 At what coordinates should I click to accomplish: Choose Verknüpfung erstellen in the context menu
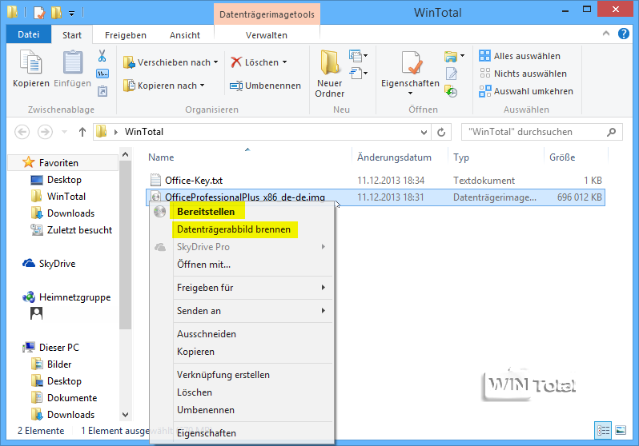[x=223, y=375]
